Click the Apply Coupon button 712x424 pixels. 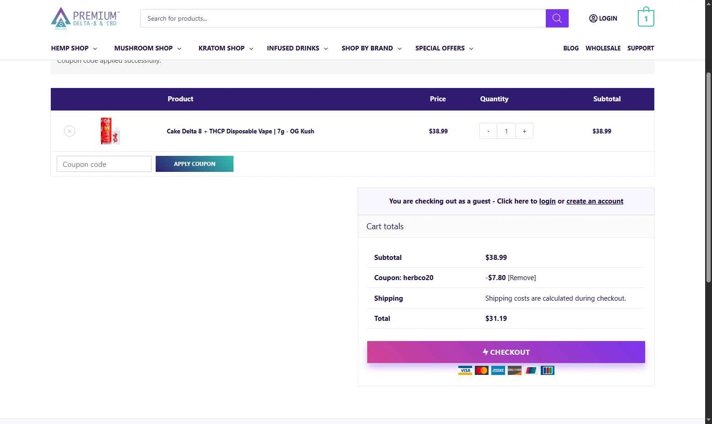(x=195, y=164)
